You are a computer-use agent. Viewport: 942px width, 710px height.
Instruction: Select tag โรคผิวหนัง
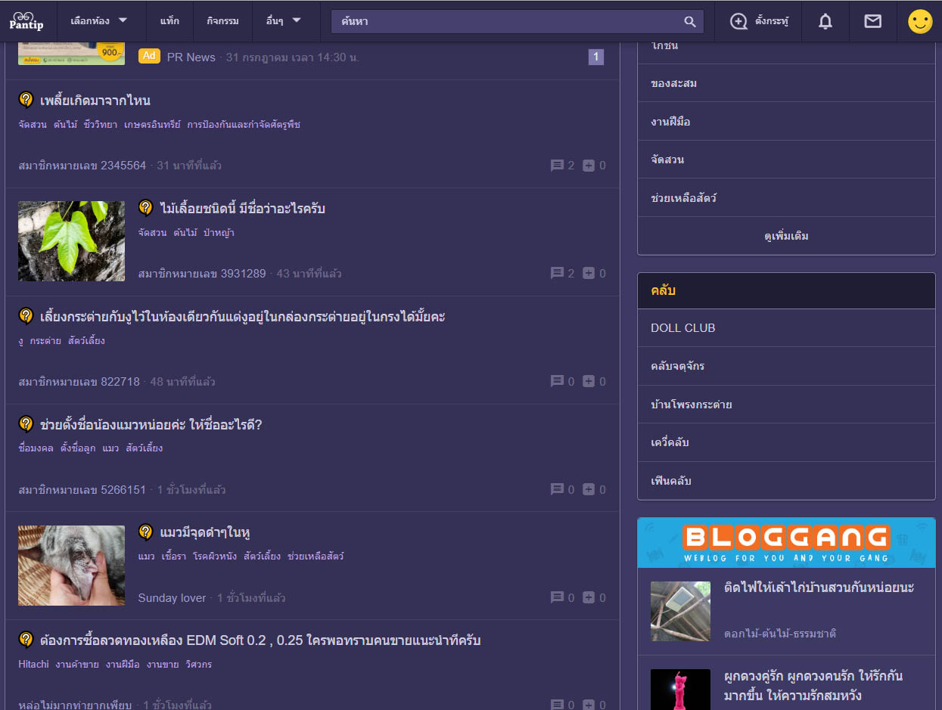[x=215, y=557]
